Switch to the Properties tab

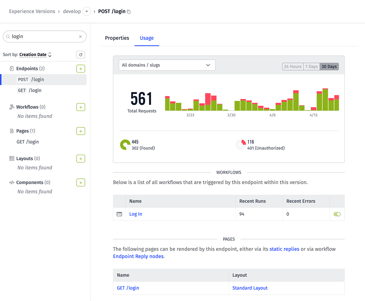117,38
